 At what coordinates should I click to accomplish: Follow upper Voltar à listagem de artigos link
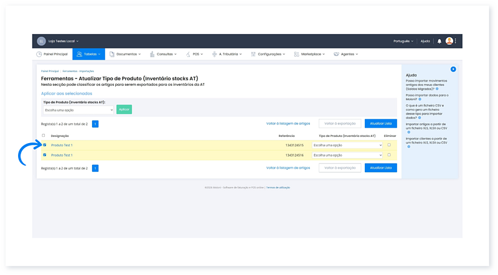coord(288,124)
